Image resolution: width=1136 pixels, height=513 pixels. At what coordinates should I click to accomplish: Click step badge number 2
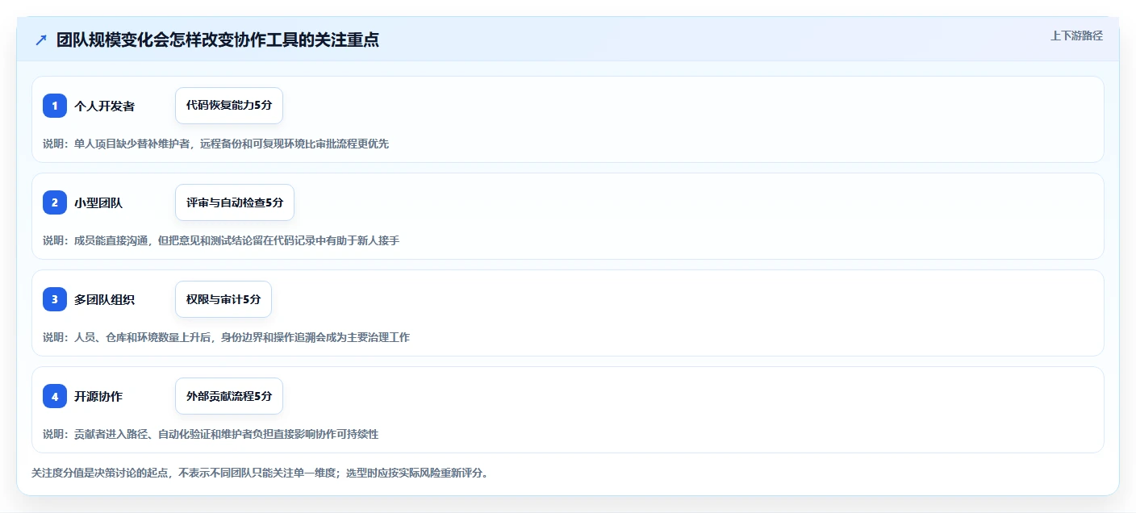pos(55,202)
